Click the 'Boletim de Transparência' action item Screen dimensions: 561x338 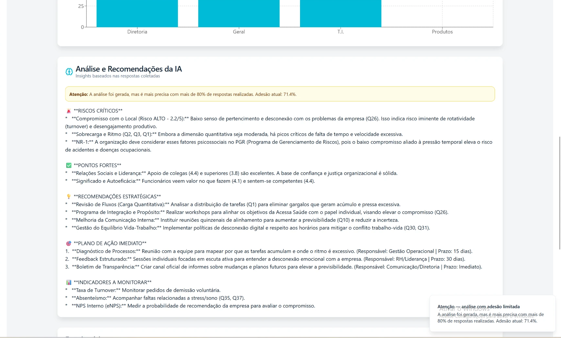coord(274,267)
